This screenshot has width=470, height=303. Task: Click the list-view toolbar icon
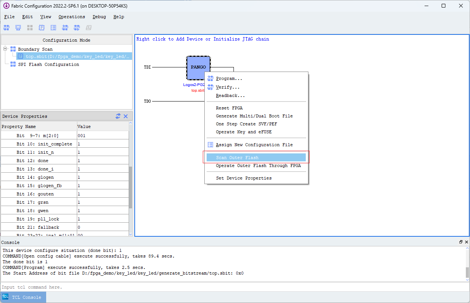point(53,27)
